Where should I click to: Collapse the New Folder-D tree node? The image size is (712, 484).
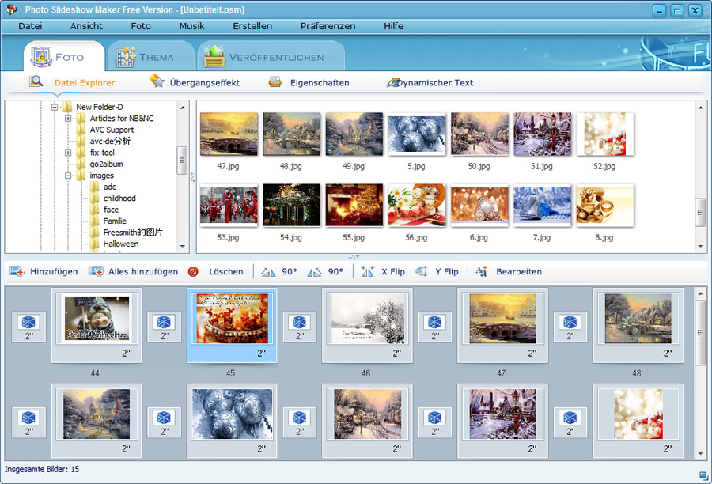click(x=55, y=107)
